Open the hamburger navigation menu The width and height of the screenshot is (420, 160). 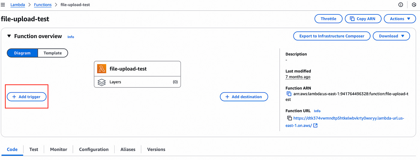(3, 5)
